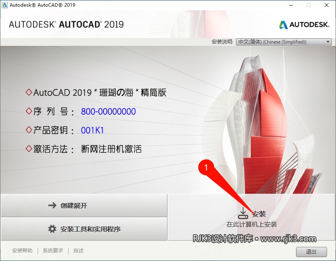Open 创建展开 (Create Deployment)
Image resolution: width=336 pixels, height=261 pixels.
[x=84, y=205]
